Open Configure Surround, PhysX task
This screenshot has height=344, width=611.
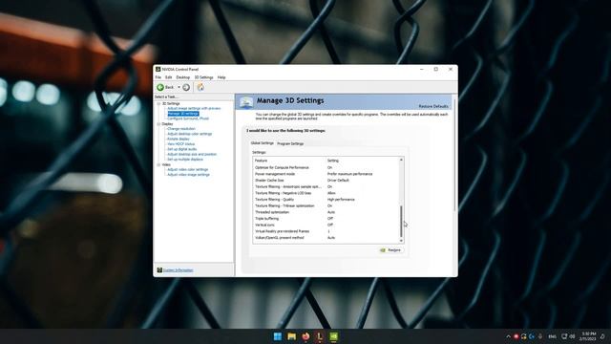coord(188,118)
